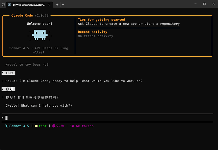Click the 'Hello! I'm Claude Code' response
Image resolution: width=218 pixels, height=150 pixels.
(74, 81)
